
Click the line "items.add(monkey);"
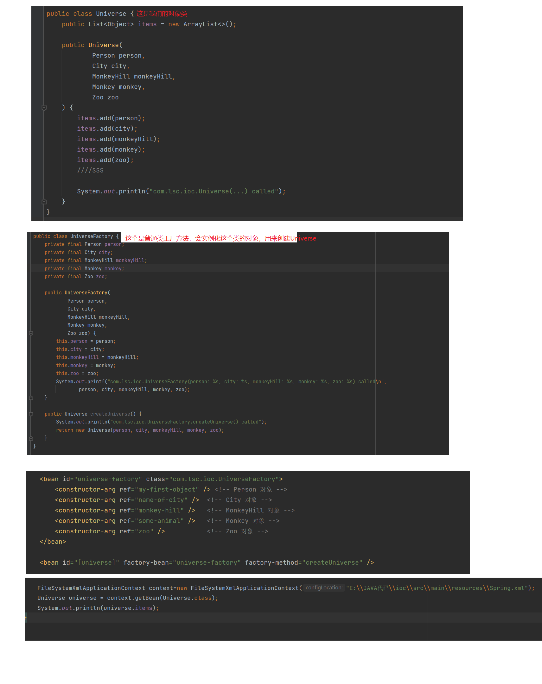point(111,150)
